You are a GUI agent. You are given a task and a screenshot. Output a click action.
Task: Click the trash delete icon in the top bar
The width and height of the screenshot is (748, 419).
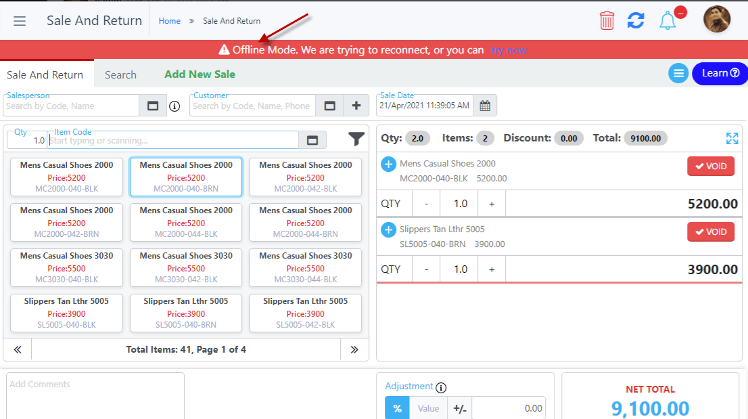[x=607, y=20]
